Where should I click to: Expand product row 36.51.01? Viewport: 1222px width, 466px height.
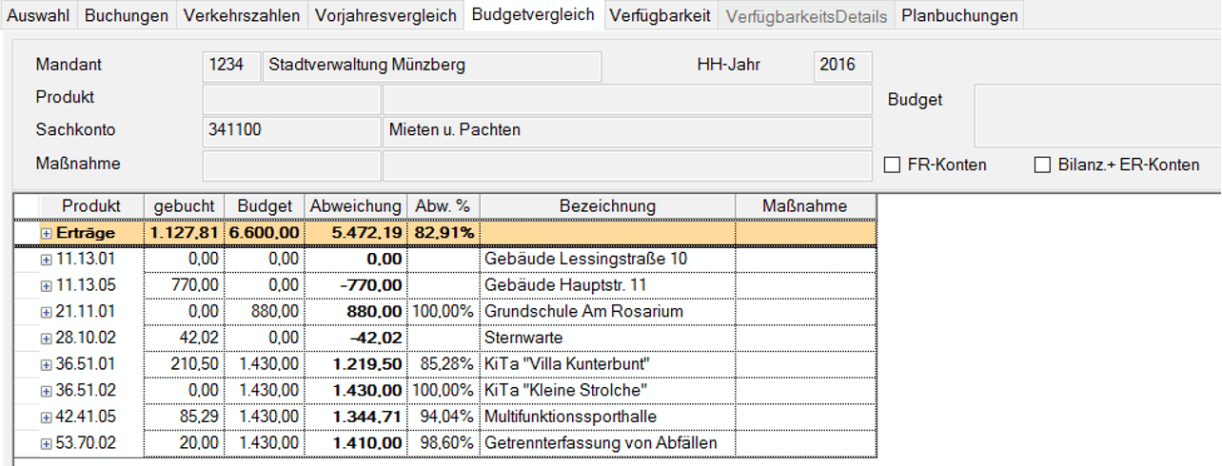point(47,364)
